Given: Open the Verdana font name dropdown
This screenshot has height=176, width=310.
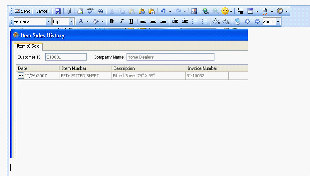Looking at the screenshot, I should coord(49,21).
